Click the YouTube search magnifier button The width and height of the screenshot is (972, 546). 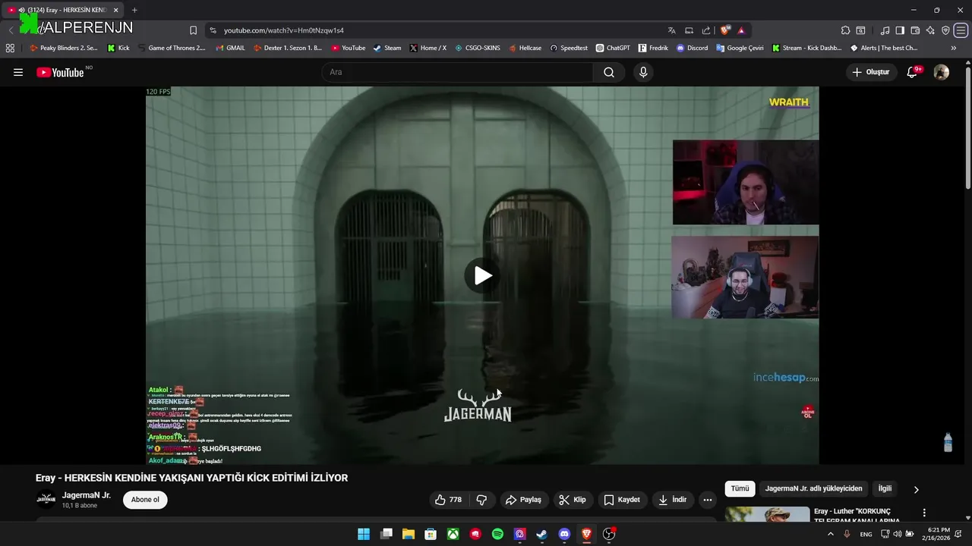(609, 72)
